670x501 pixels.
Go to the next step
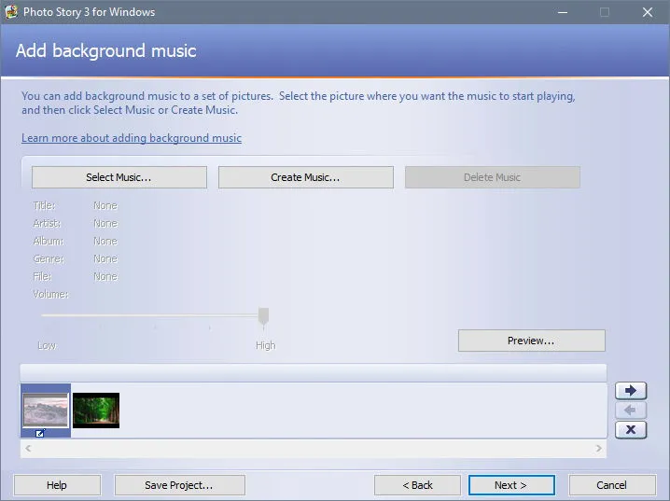tap(511, 485)
